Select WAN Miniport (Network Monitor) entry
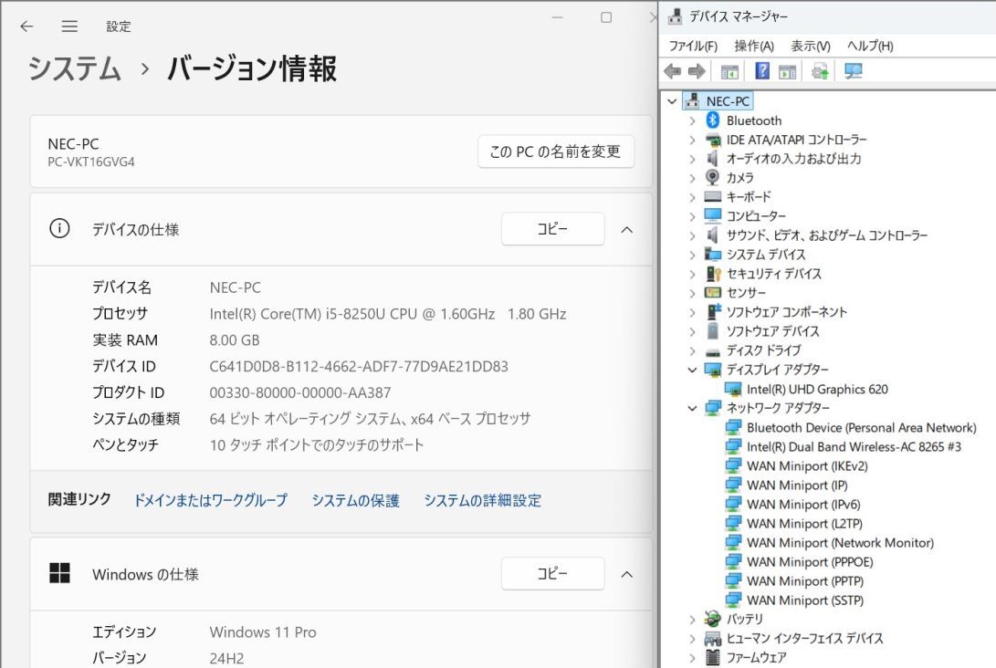The width and height of the screenshot is (996, 668). click(x=840, y=543)
